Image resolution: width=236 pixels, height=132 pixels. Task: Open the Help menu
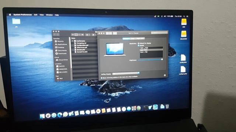[x=57, y=15]
